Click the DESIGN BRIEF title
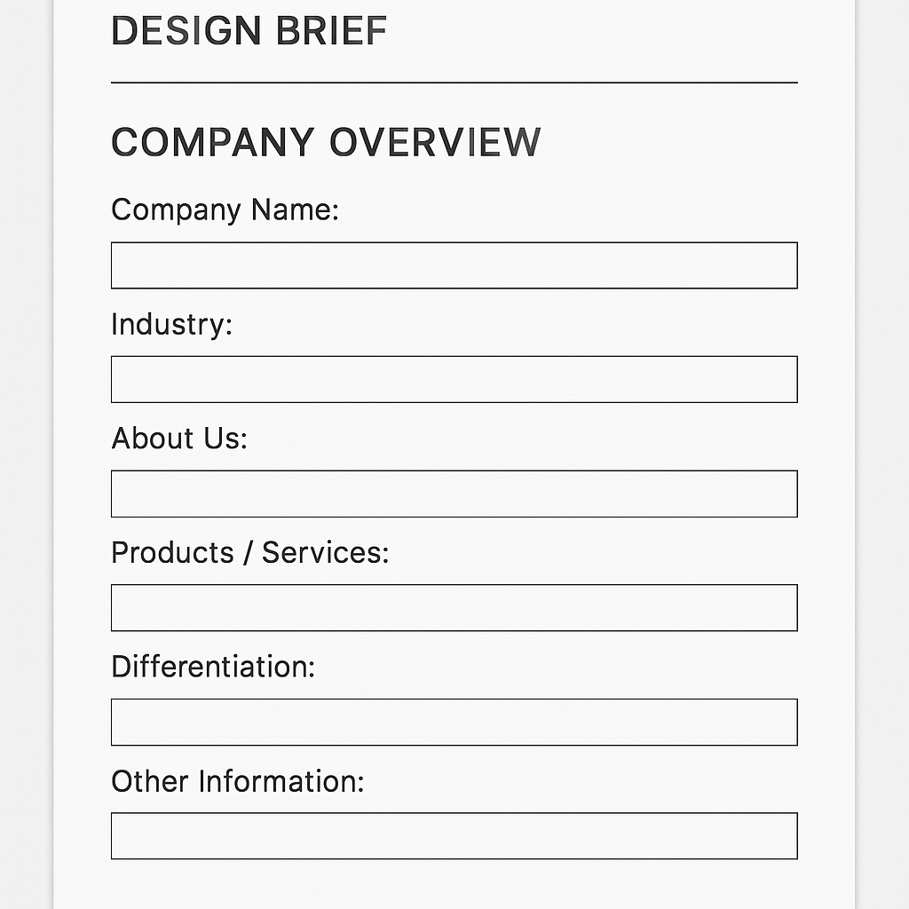This screenshot has height=909, width=909. coord(249,31)
